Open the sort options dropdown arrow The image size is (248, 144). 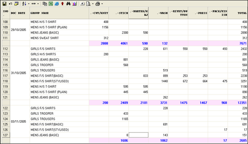(x=29, y=4)
